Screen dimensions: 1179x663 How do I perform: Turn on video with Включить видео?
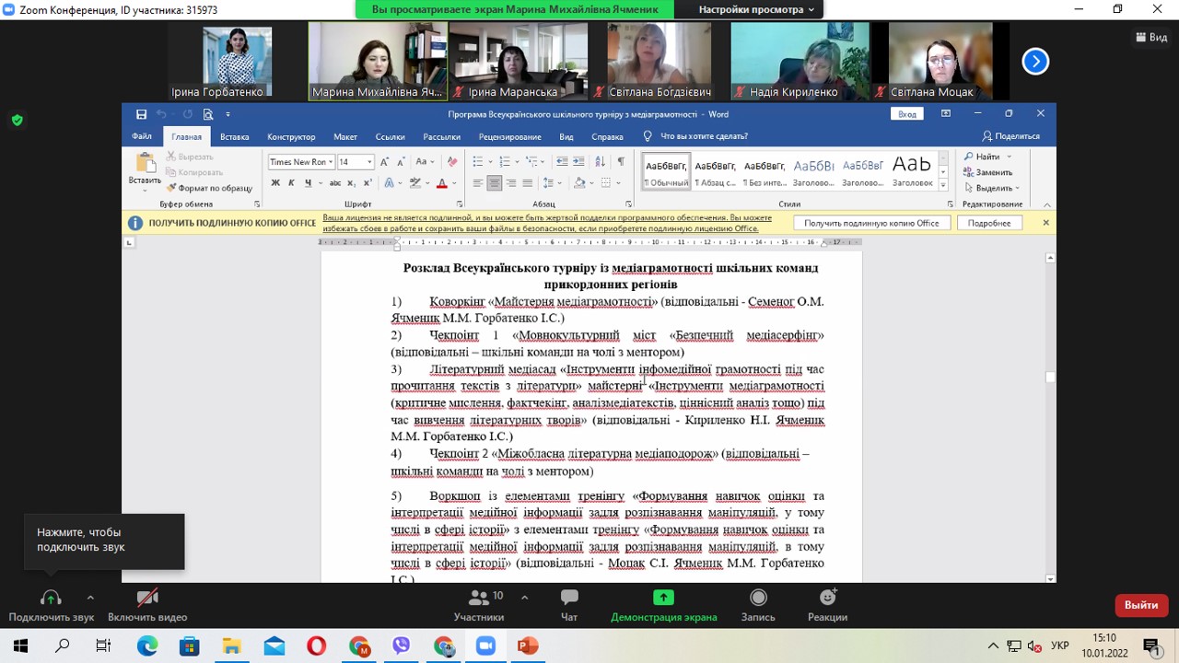pyautogui.click(x=147, y=604)
